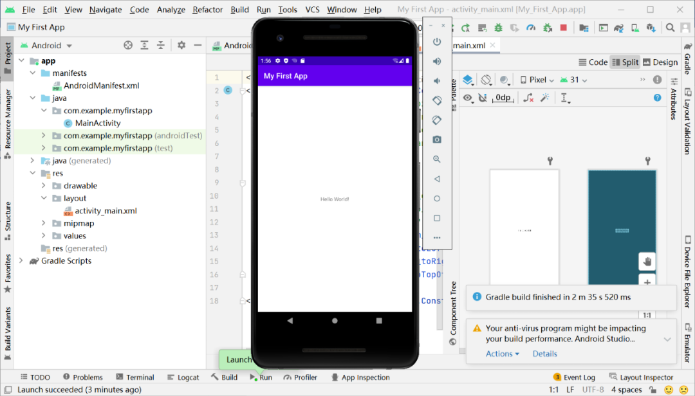Tap the phone's home navigation button
The image size is (695, 396).
point(335,321)
